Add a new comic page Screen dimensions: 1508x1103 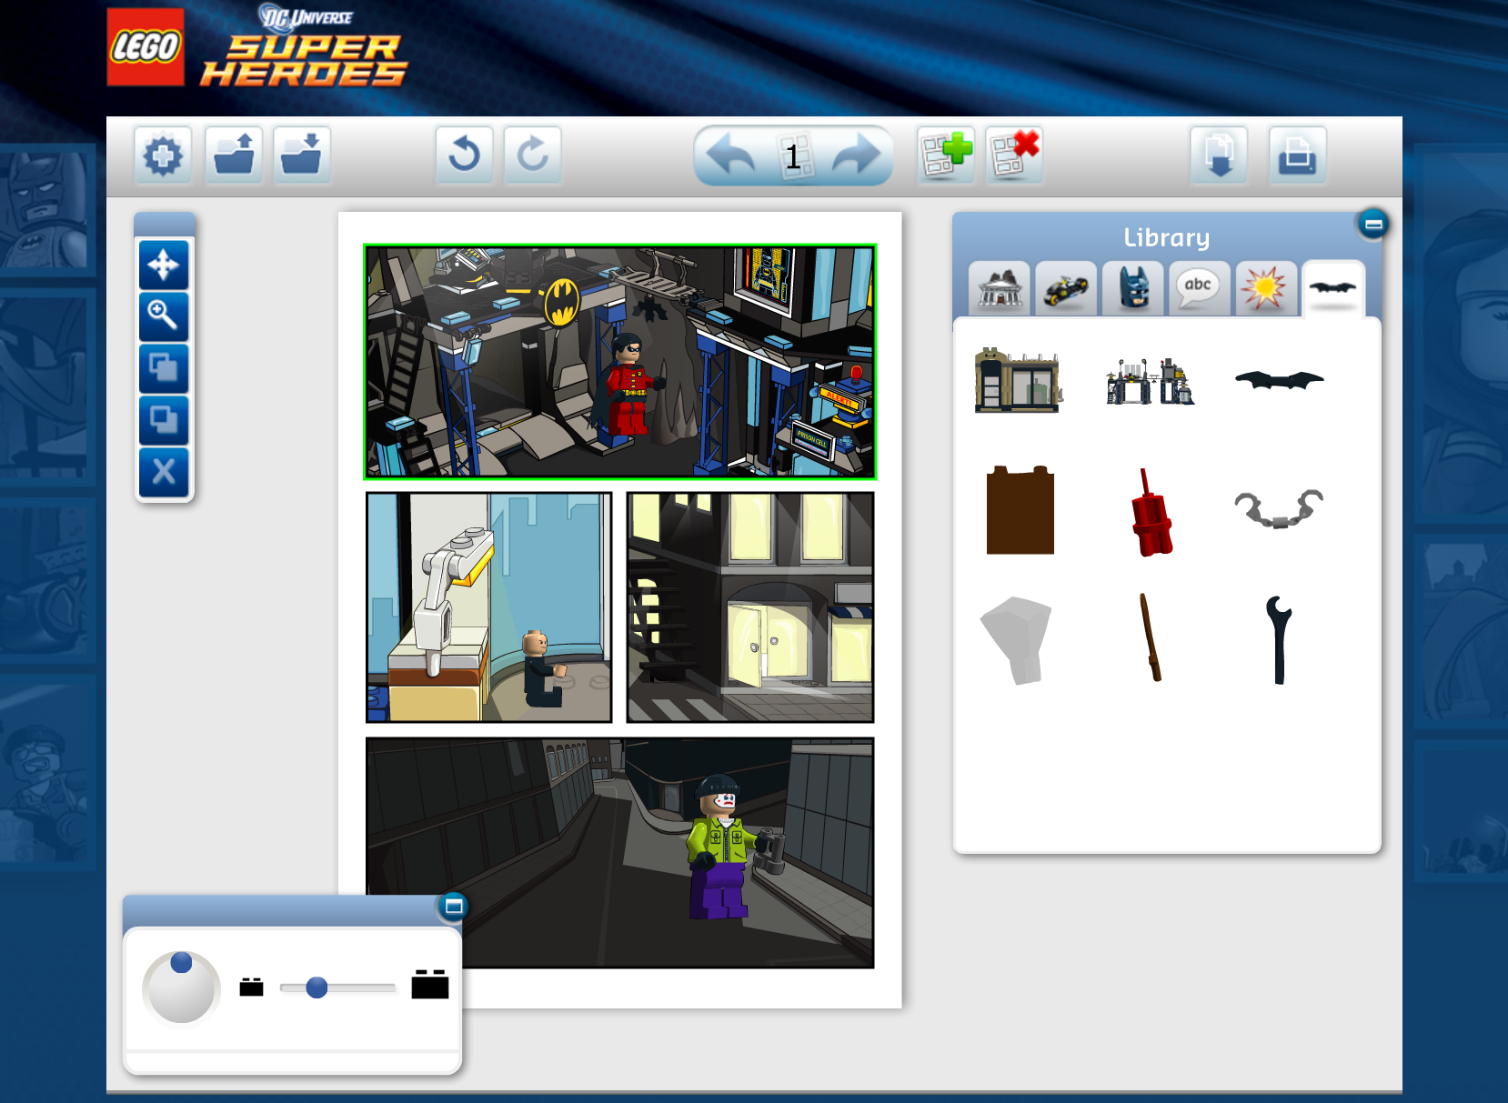tap(945, 155)
